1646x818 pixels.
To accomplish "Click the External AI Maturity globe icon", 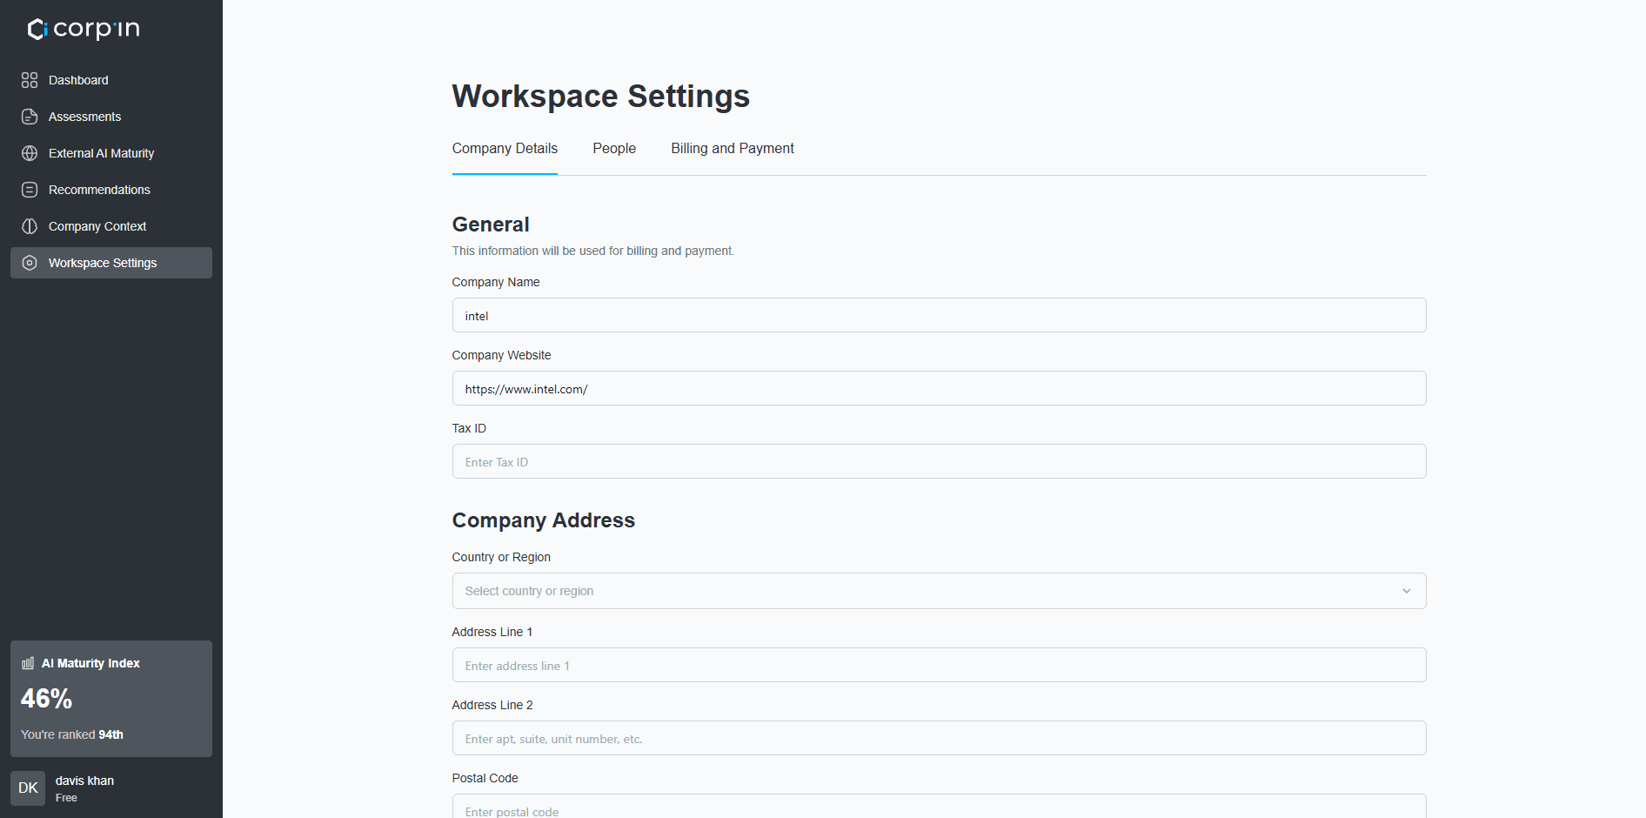I will coord(30,153).
